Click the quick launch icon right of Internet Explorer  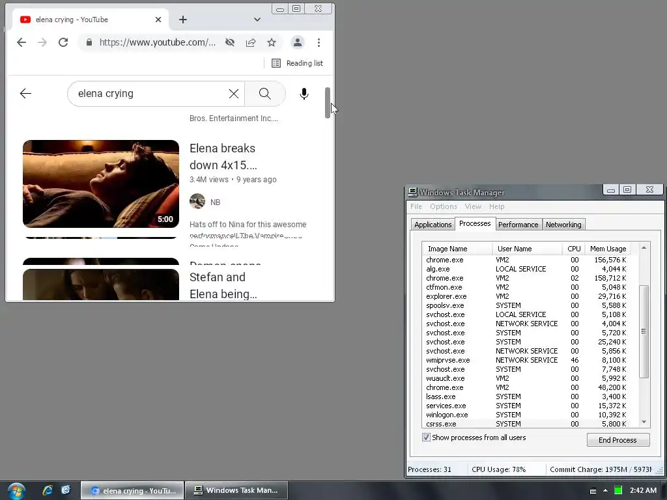coord(66,490)
